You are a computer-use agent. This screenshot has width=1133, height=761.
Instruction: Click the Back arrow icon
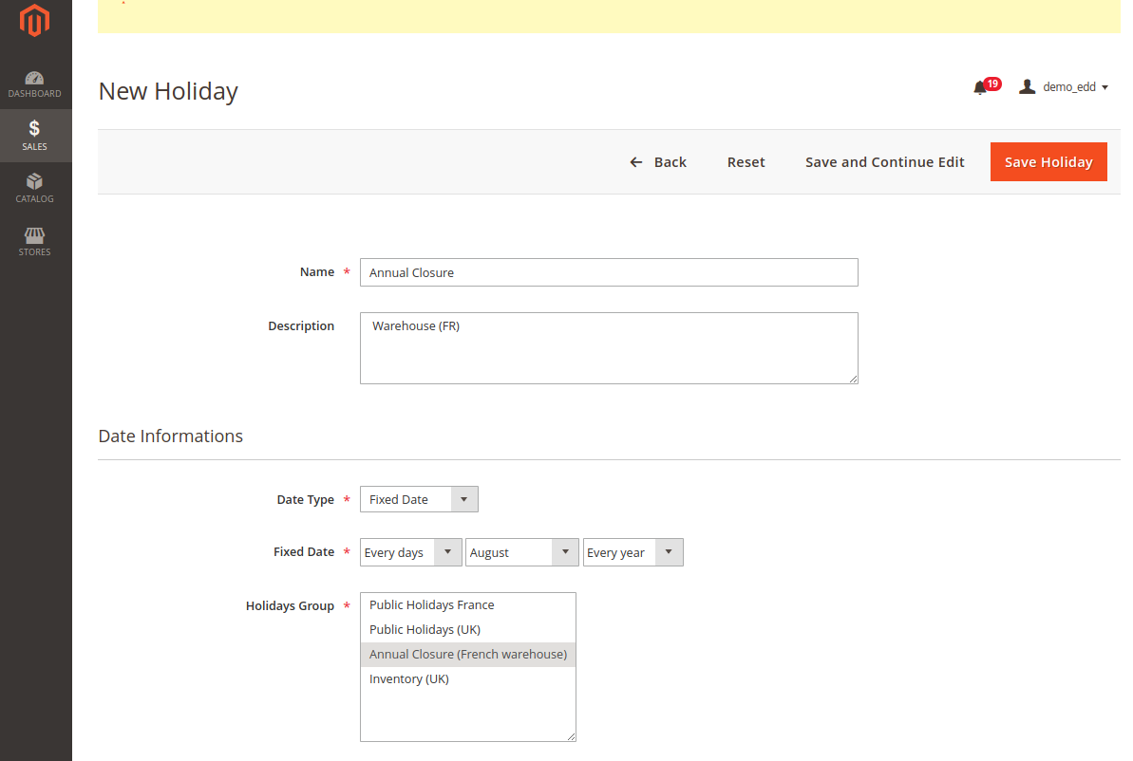(x=636, y=162)
